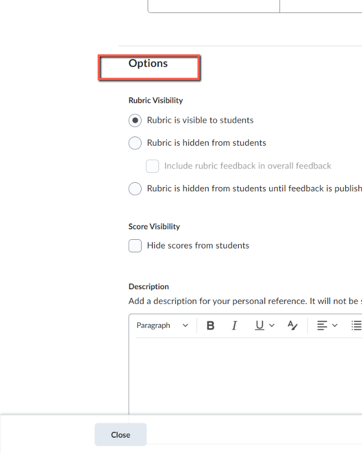Click the 'Rubric Visibility' section label
Image resolution: width=362 pixels, height=454 pixels.
[156, 101]
